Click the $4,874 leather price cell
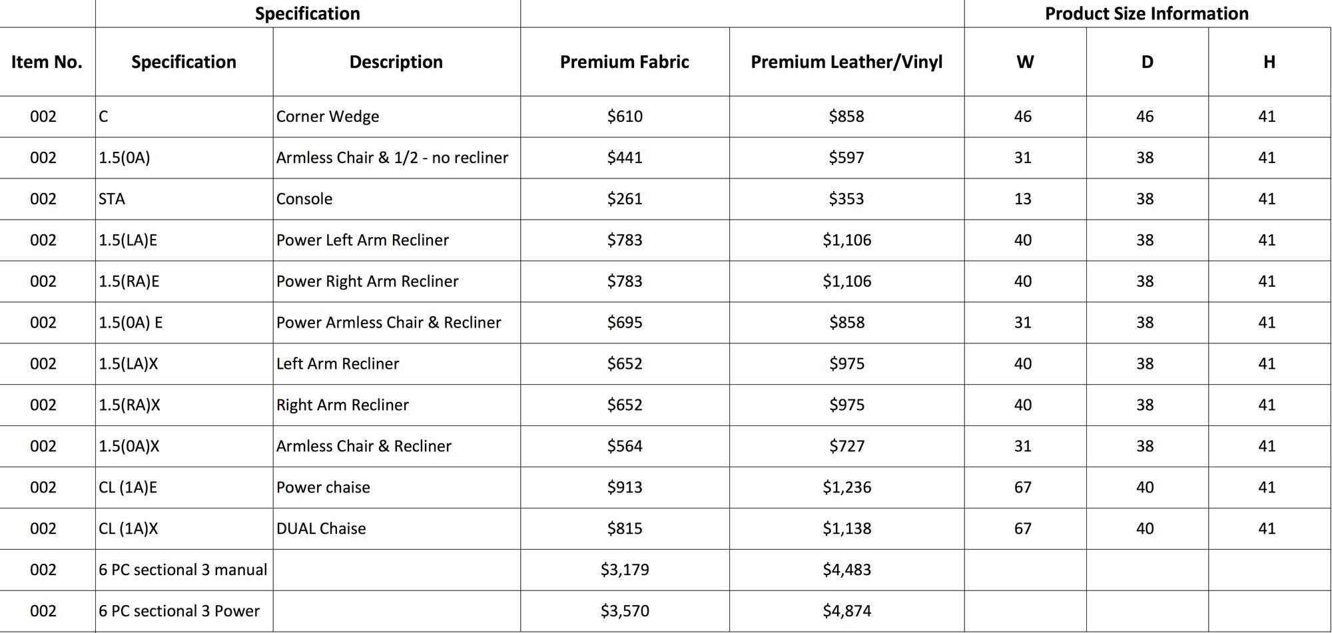Screen dimensions: 1332x633 pos(846,611)
